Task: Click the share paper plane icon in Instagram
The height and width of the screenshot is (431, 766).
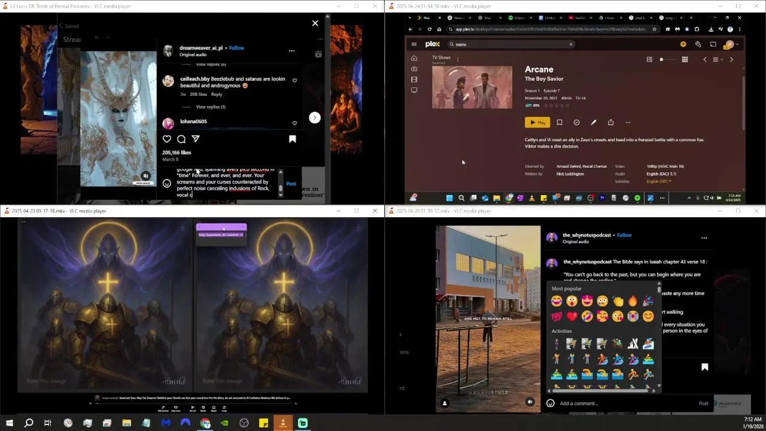Action: [x=196, y=139]
